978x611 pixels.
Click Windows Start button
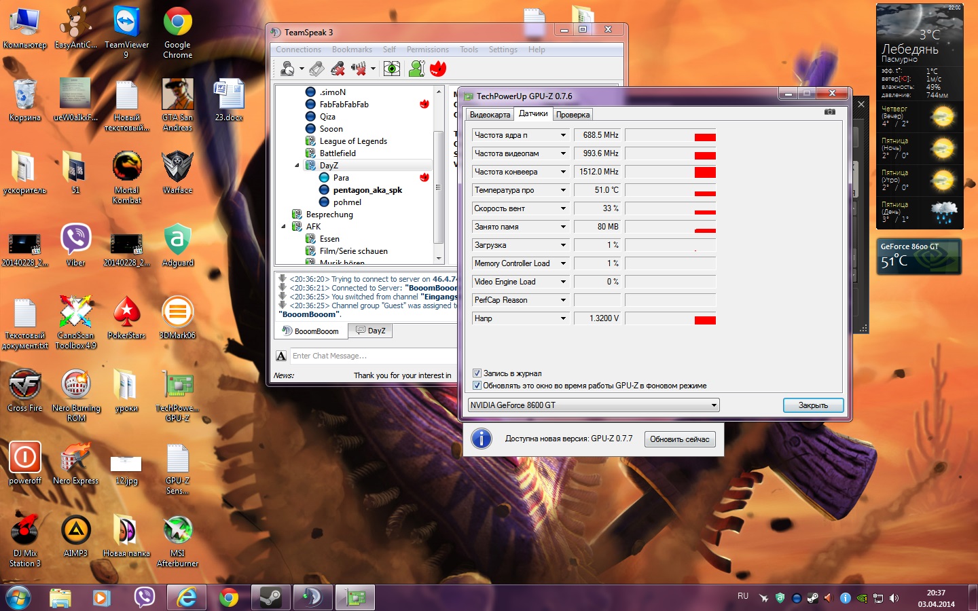19,597
